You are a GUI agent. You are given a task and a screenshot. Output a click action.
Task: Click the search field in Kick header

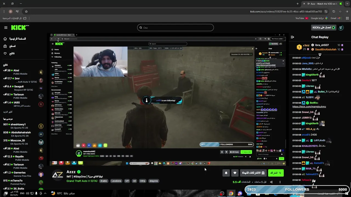click(x=175, y=27)
